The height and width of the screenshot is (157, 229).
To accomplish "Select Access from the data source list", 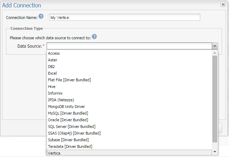I will (x=54, y=53).
